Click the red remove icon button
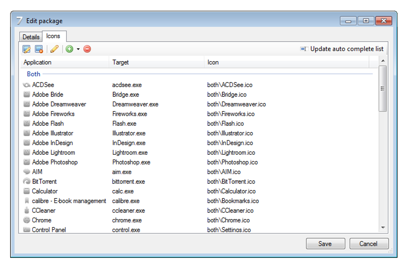The width and height of the screenshot is (419, 268). tap(87, 49)
